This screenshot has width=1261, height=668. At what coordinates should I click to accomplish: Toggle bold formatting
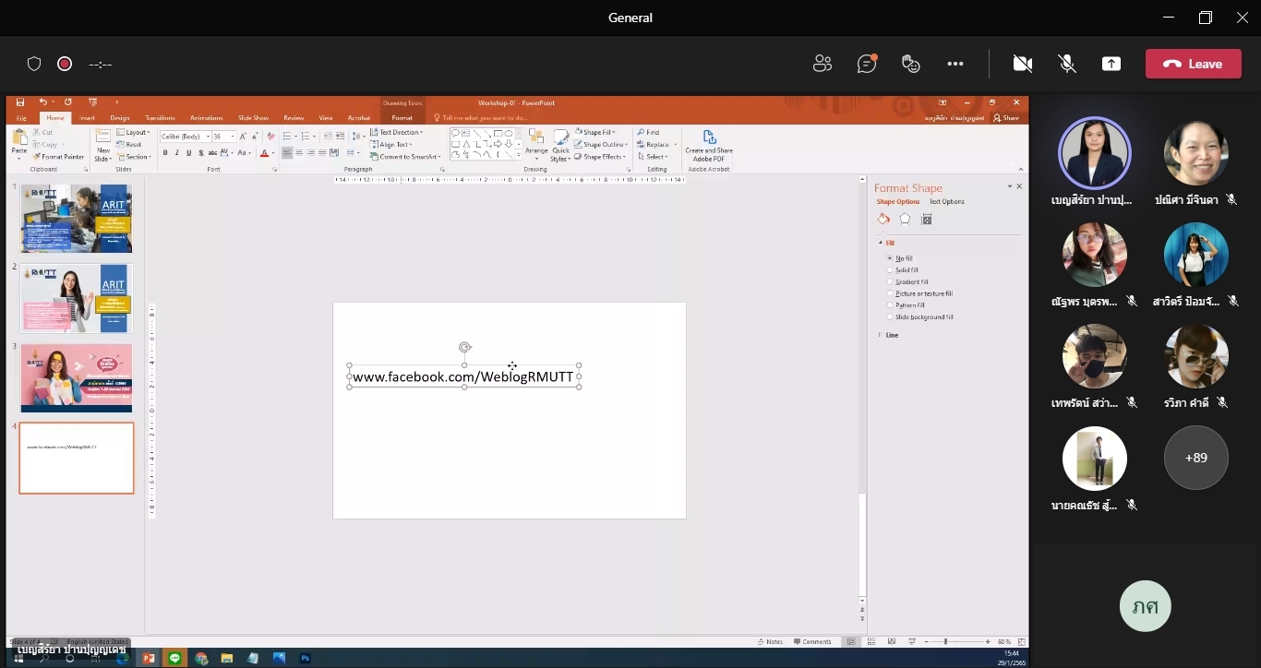coord(165,153)
